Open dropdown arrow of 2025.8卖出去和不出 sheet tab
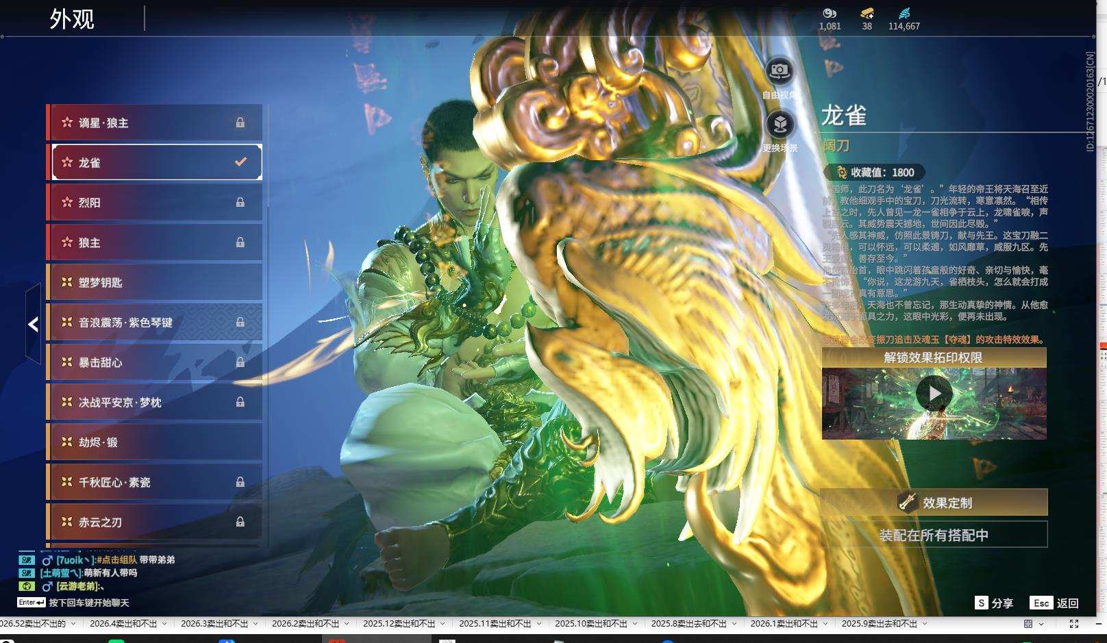This screenshot has width=1107, height=643. pyautogui.click(x=734, y=624)
